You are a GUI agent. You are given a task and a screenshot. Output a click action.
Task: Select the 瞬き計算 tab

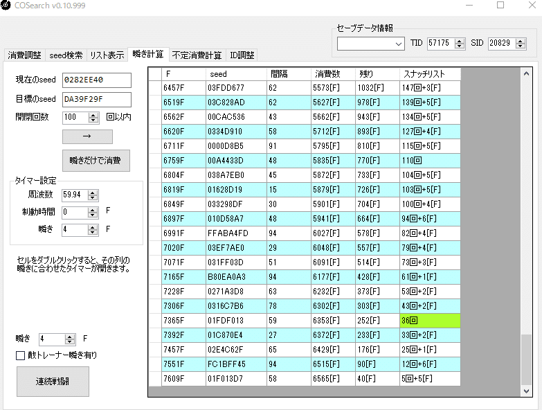point(148,54)
